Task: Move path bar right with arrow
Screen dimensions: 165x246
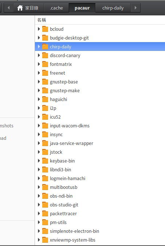Action: (x=135, y=8)
